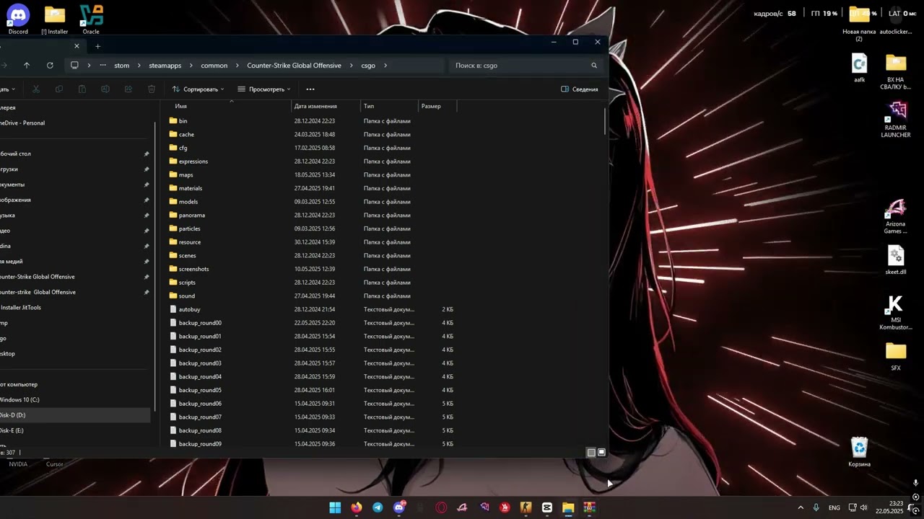The height and width of the screenshot is (519, 924).
Task: Click ENG language indicator in taskbar
Action: (x=834, y=507)
